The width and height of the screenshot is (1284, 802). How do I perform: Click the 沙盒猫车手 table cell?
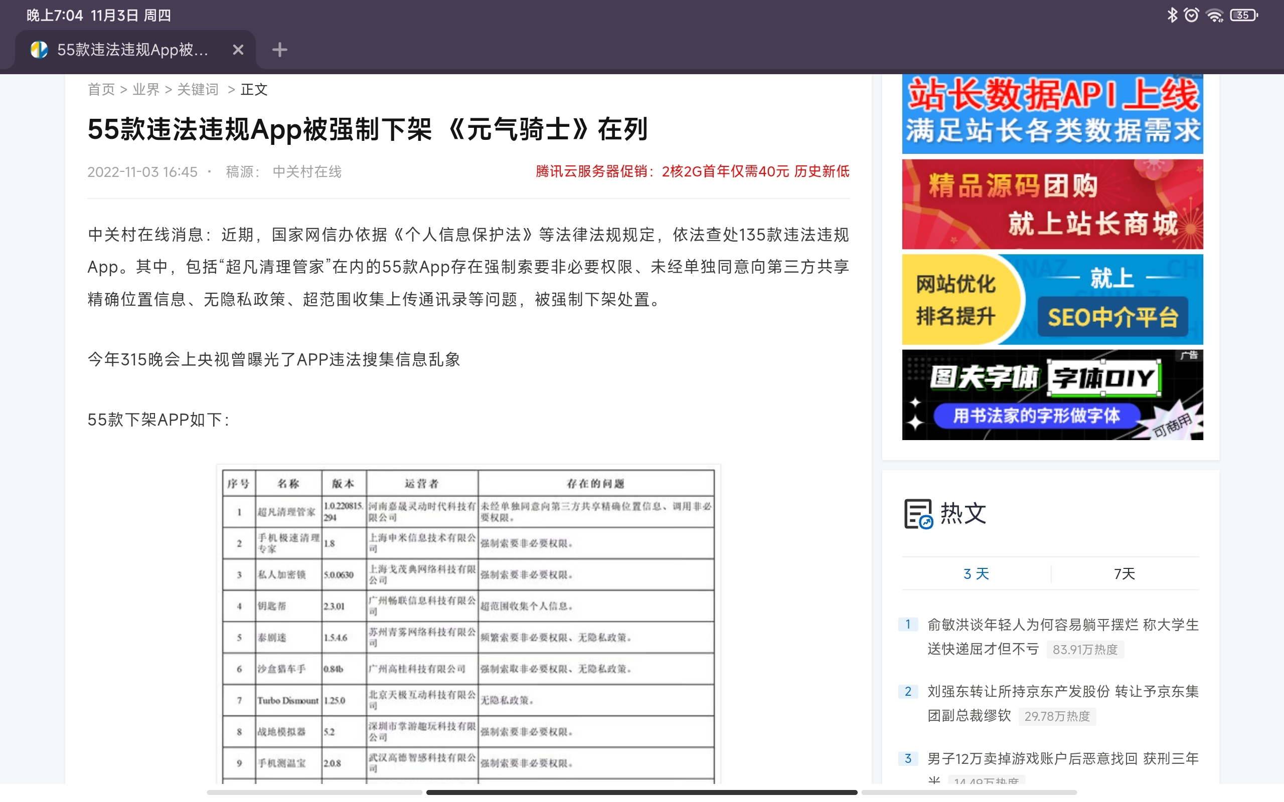(x=288, y=669)
